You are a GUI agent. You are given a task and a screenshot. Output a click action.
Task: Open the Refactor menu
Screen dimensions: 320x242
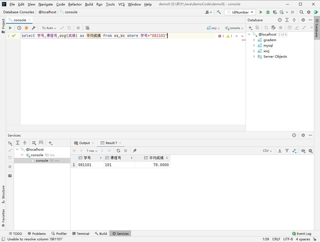pos(75,4)
